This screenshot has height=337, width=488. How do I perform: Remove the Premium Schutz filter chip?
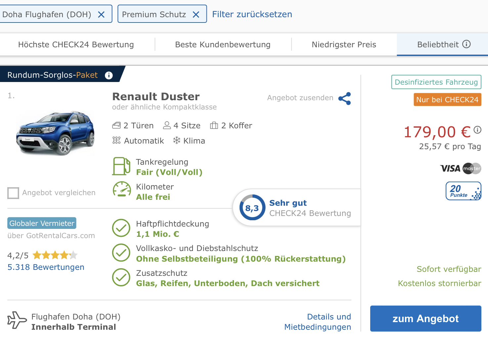point(196,15)
